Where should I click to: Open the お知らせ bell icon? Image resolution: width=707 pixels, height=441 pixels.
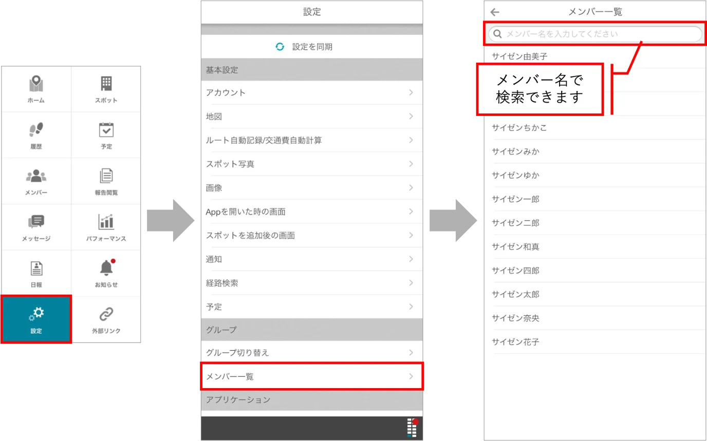[107, 267]
